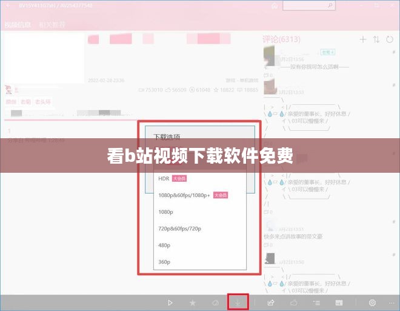Click the 老头环 tag
400x311 pixels.
pyautogui.click(x=42, y=102)
